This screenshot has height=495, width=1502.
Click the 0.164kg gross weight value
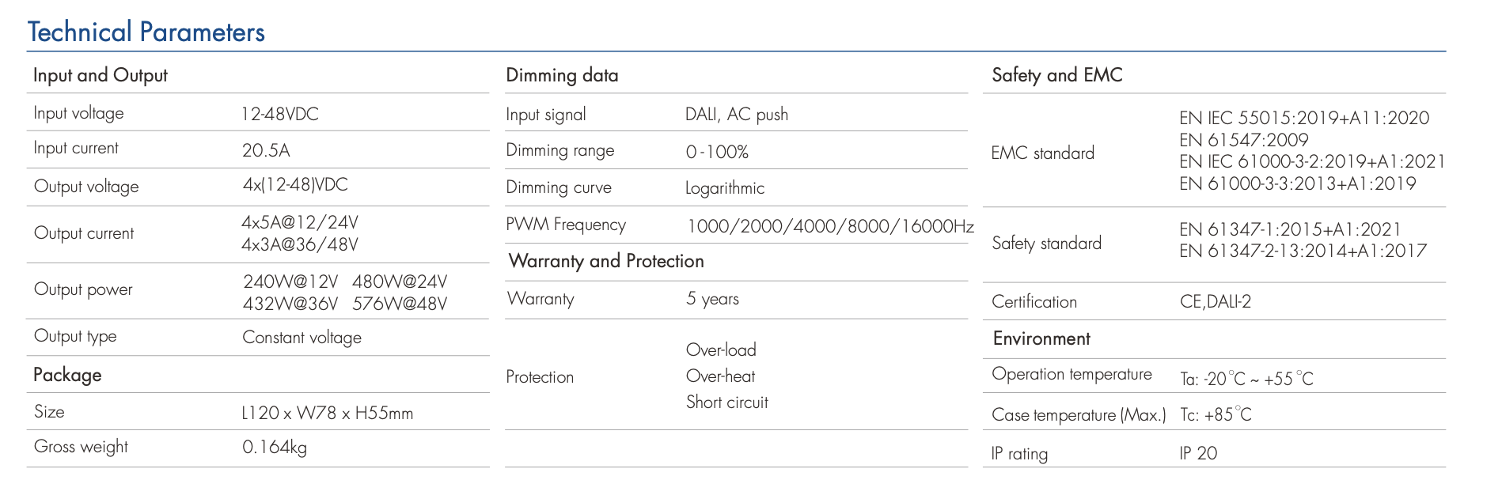[x=275, y=448]
